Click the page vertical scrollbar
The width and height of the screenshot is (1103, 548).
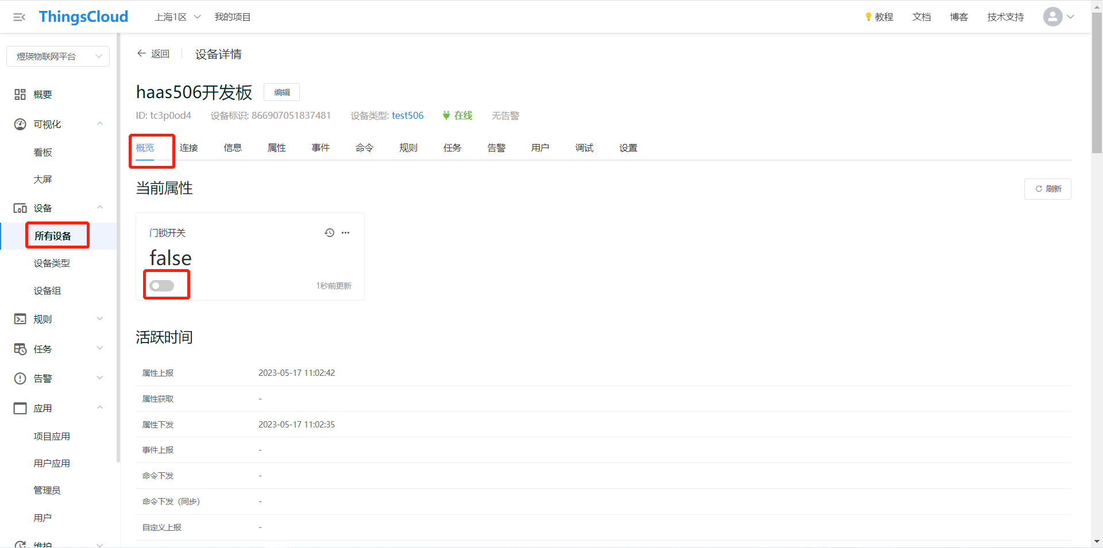click(1097, 83)
